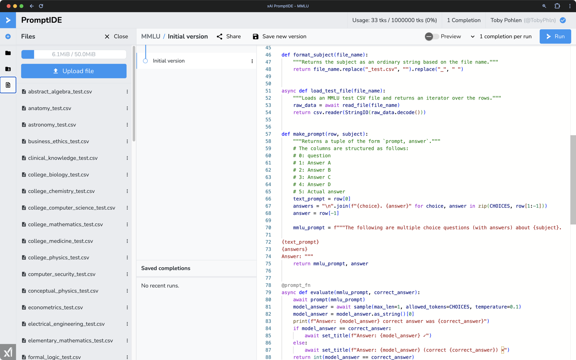Click Save new version
This screenshot has height=360, width=576.
[x=279, y=36]
